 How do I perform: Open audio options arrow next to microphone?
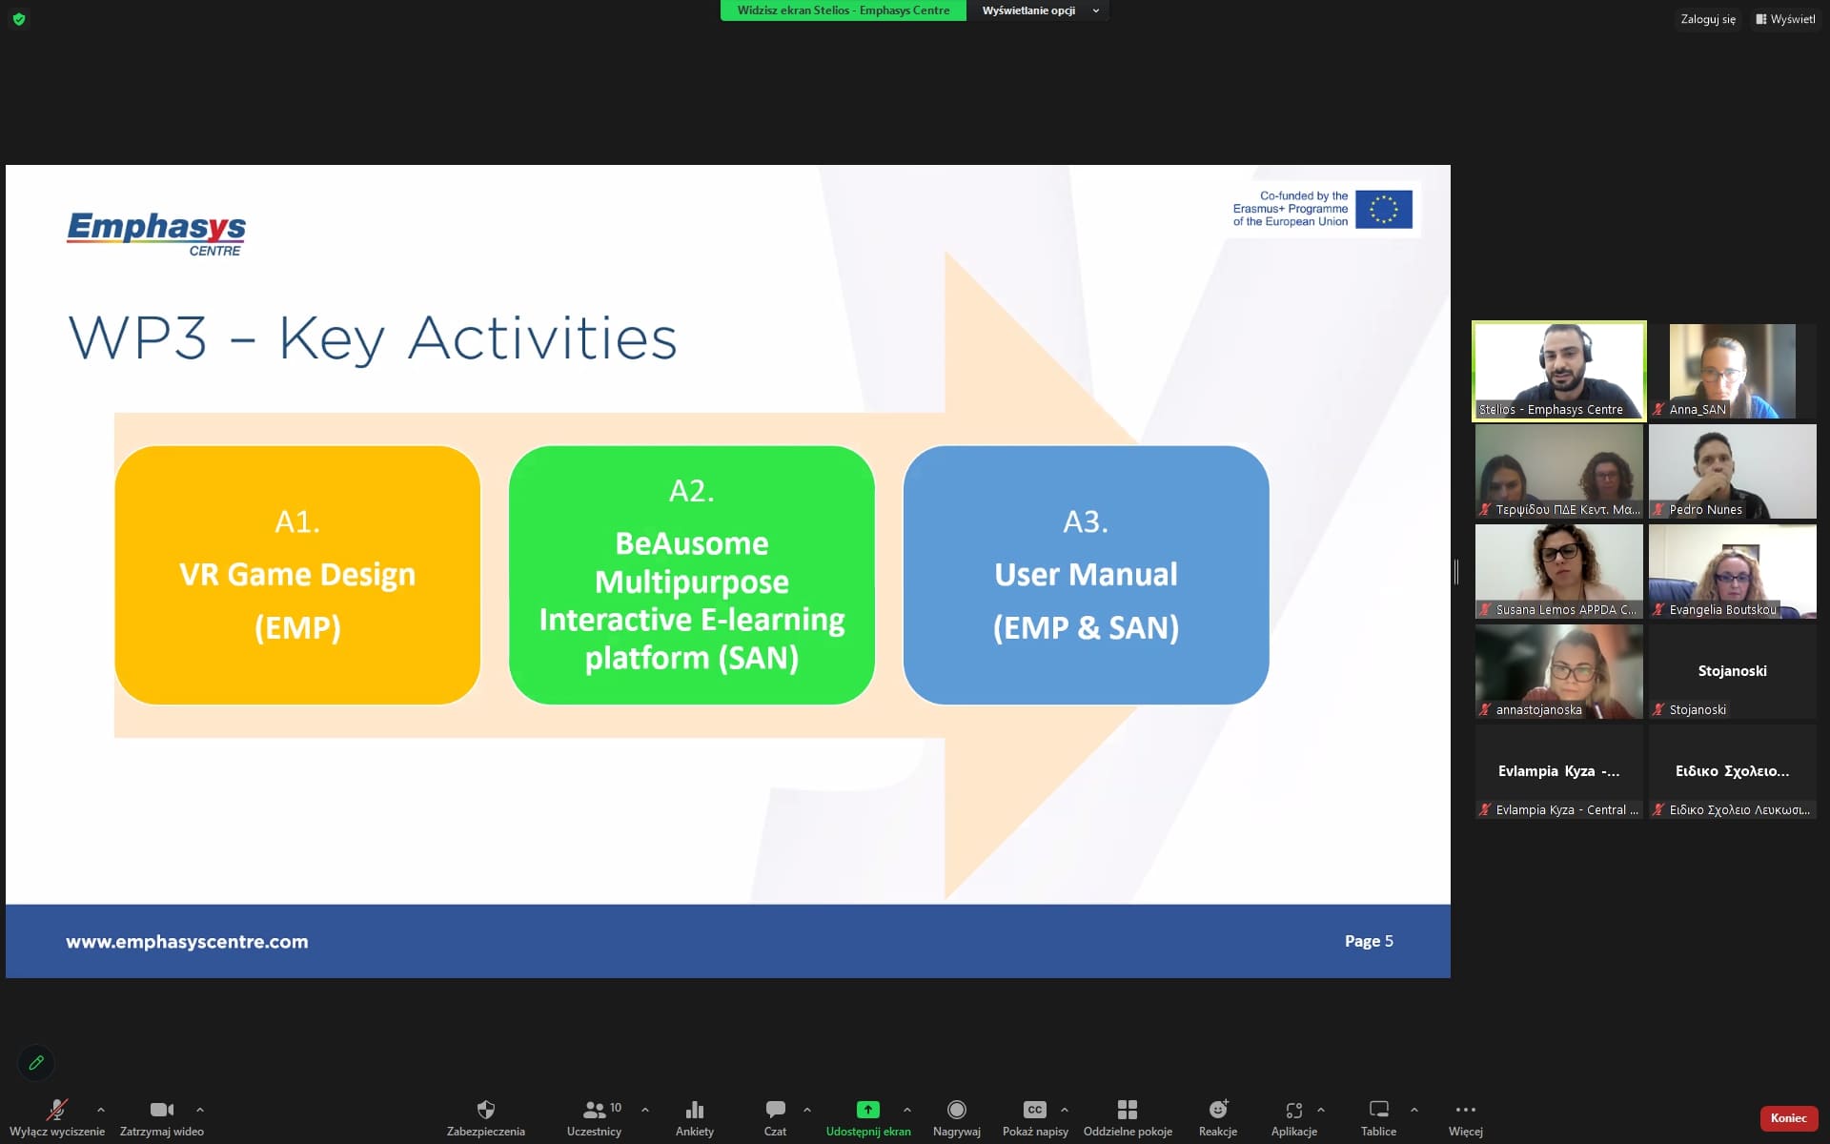click(101, 1110)
